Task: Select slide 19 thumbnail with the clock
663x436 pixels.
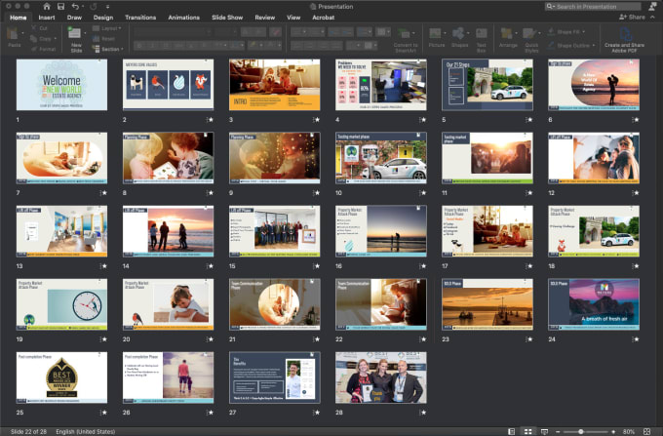Action: click(61, 304)
